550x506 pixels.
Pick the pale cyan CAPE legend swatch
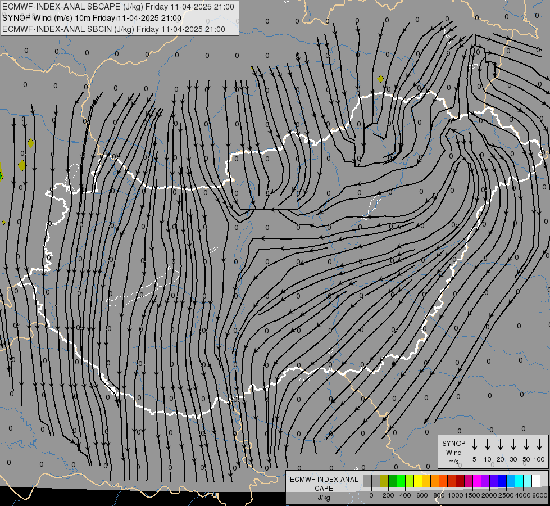(x=528, y=481)
